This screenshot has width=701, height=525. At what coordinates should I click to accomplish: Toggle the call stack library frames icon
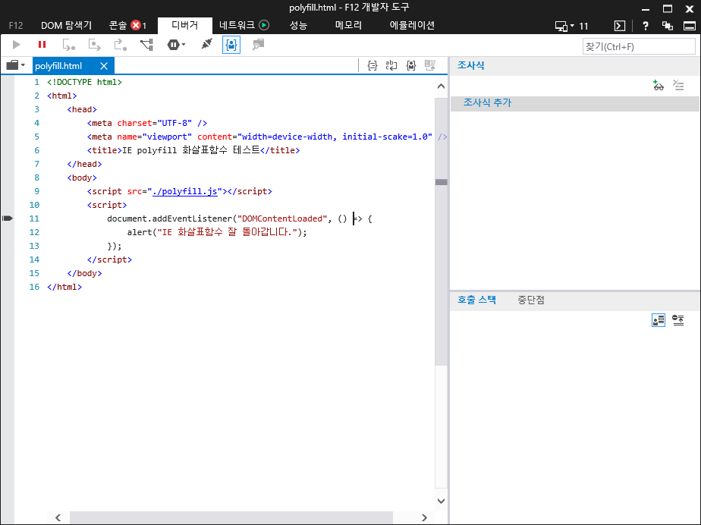(658, 320)
